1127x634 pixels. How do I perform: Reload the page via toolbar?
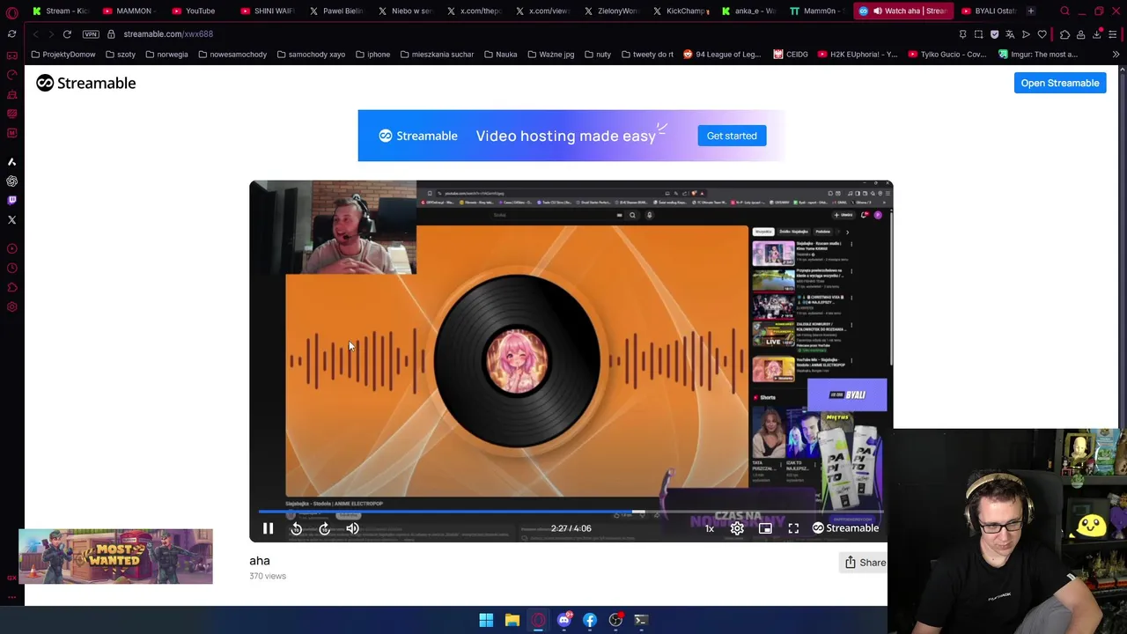pyautogui.click(x=67, y=33)
